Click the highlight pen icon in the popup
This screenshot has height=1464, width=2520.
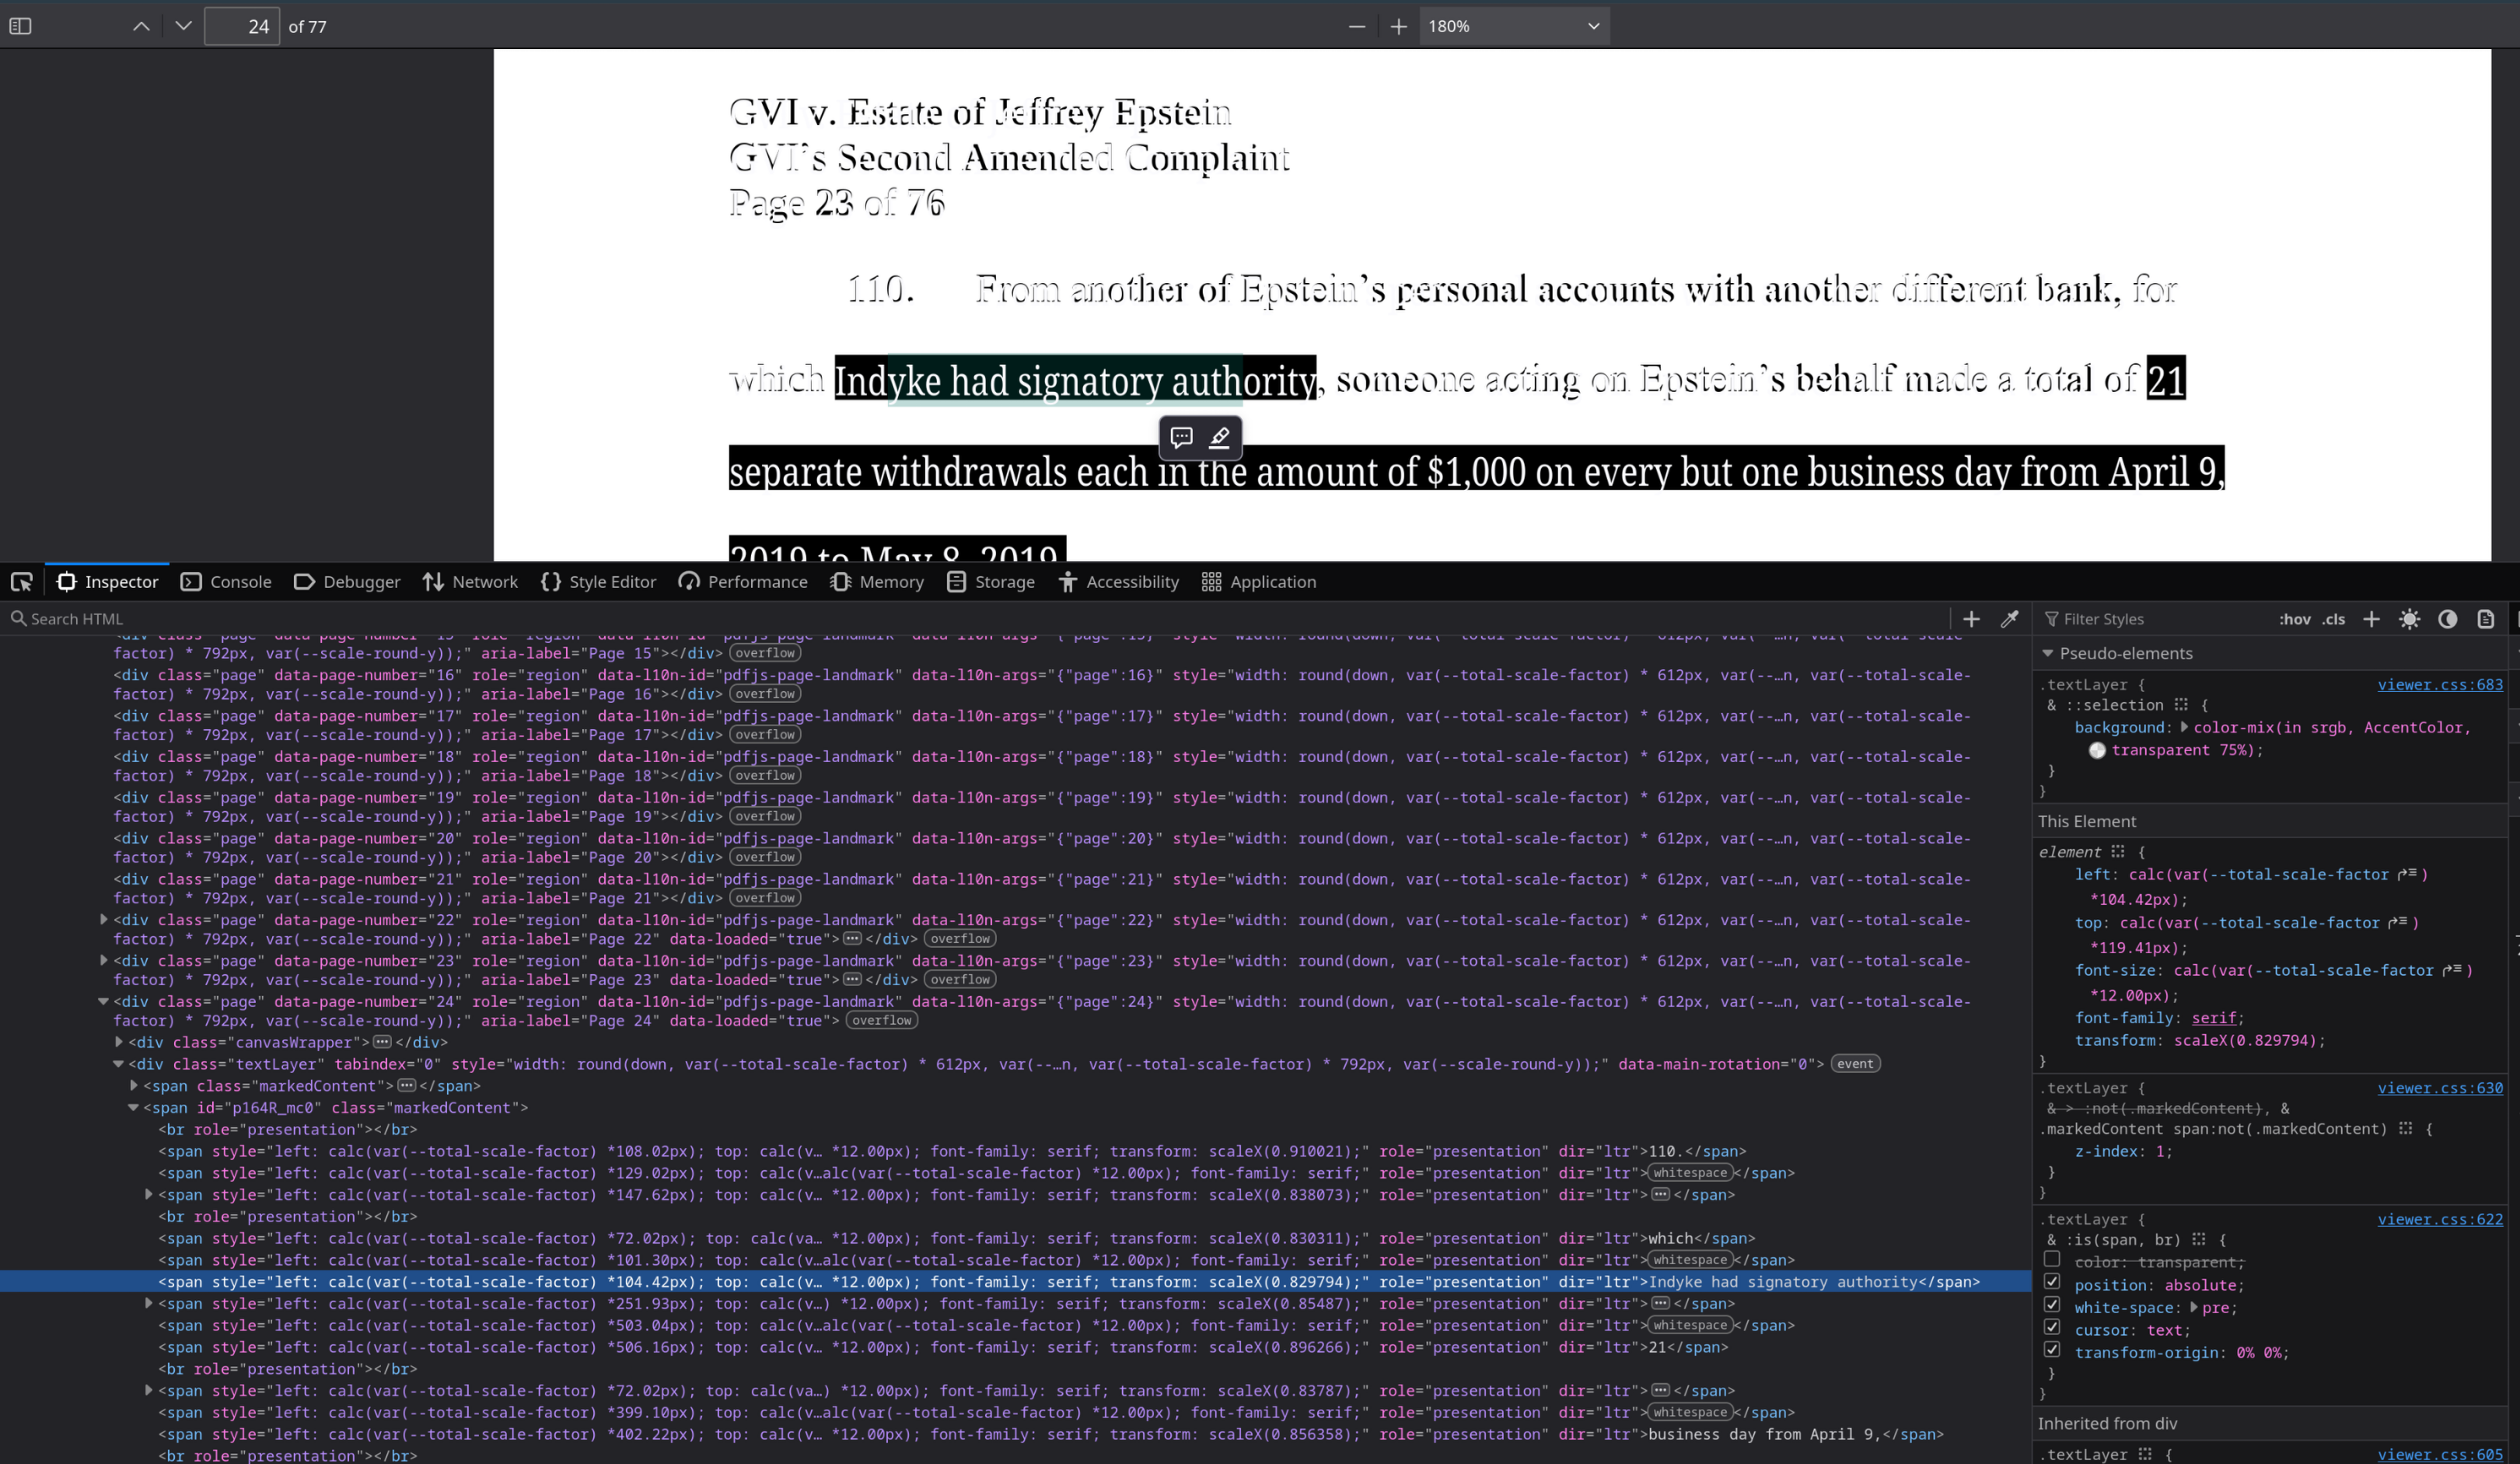click(1219, 437)
